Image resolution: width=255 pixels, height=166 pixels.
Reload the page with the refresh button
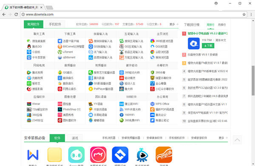pyautogui.click(x=16, y=14)
